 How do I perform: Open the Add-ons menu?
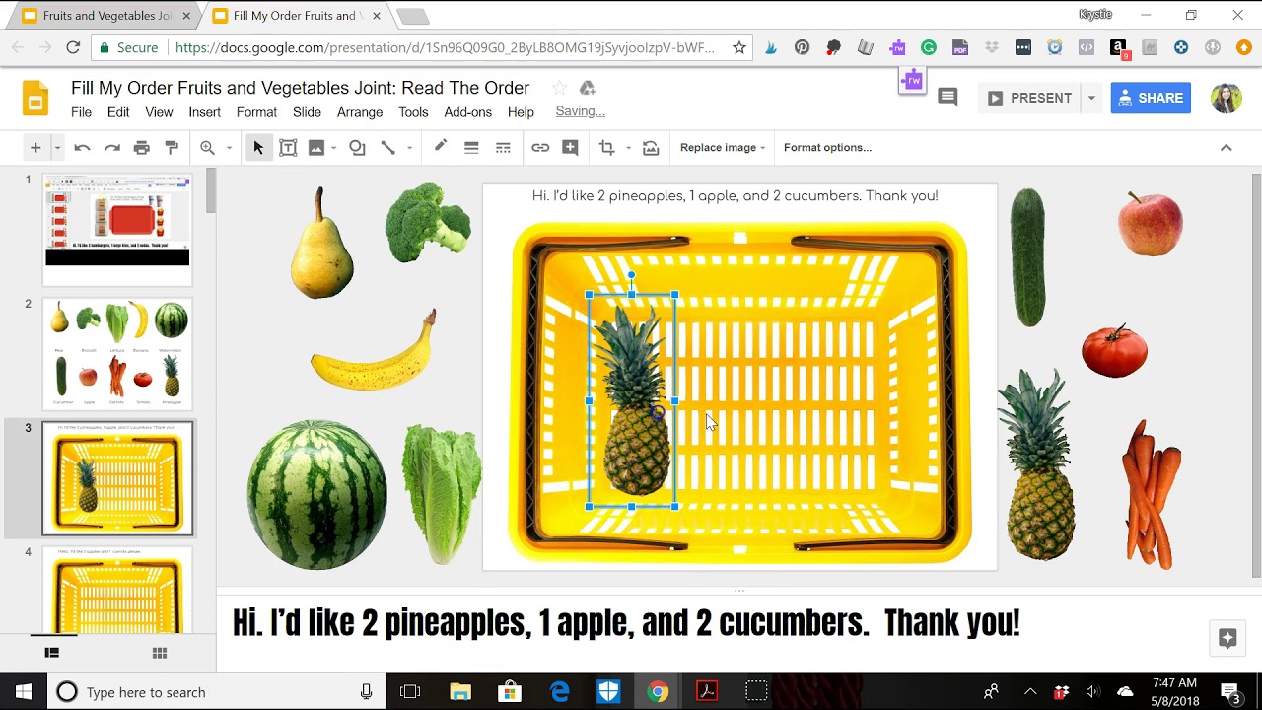[467, 112]
